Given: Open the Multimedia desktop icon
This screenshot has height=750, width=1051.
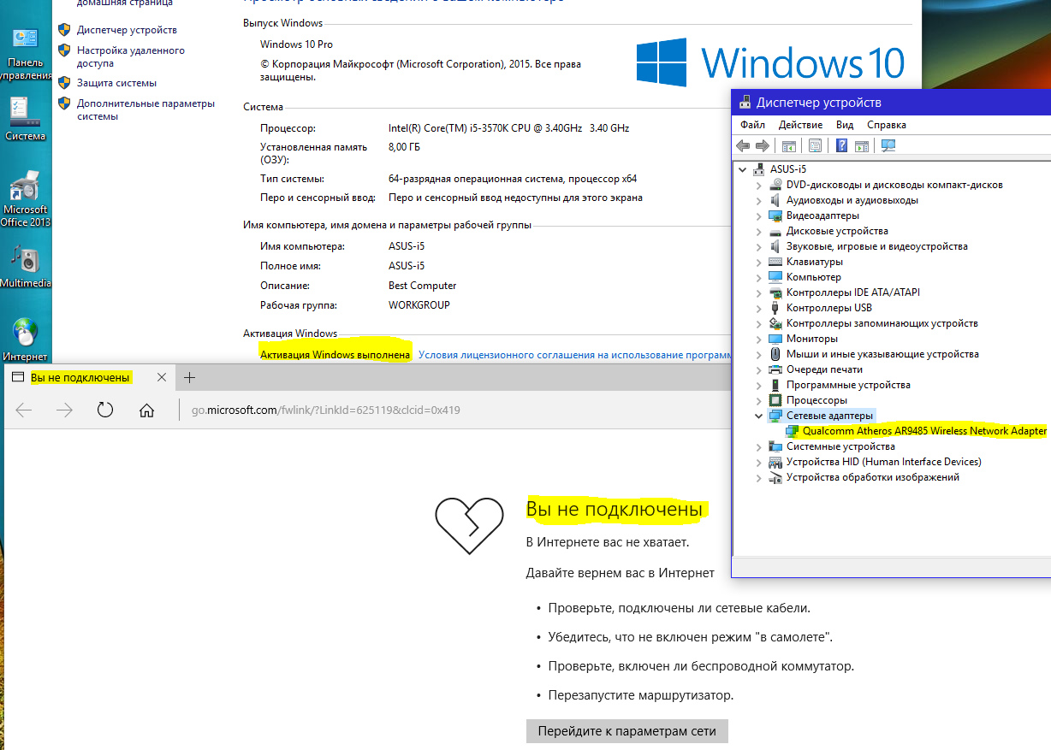Looking at the screenshot, I should click(x=25, y=268).
